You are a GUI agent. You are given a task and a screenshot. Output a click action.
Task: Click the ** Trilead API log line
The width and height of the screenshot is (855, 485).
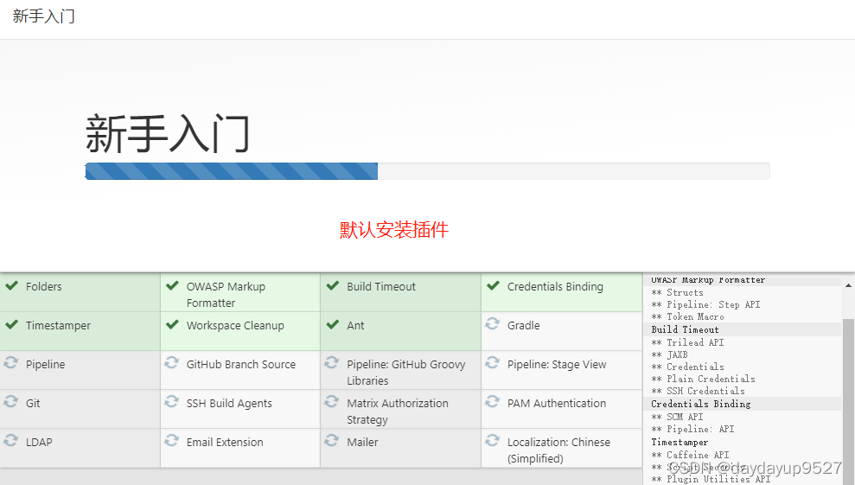click(x=687, y=342)
